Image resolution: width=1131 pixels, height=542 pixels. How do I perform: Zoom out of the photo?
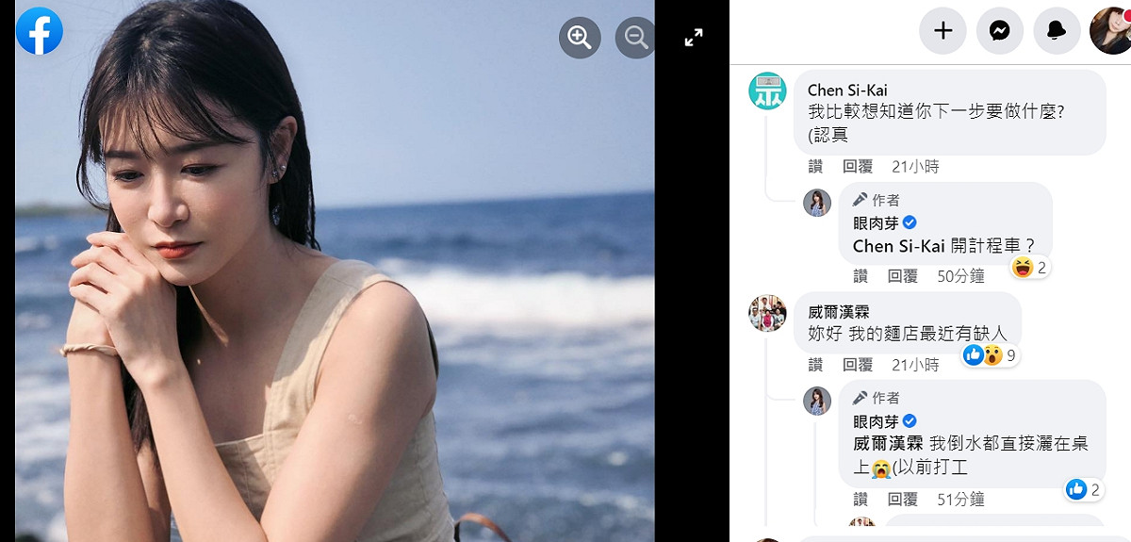(635, 38)
